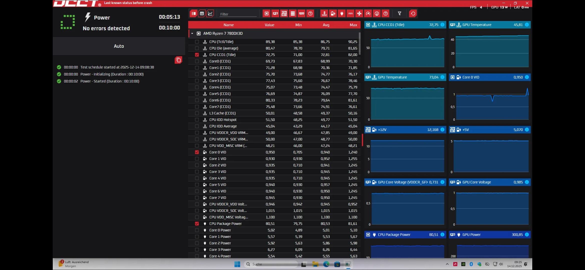The image size is (585, 270).
Task: Toggle the fan sensor filter icon
Action: pos(359,13)
